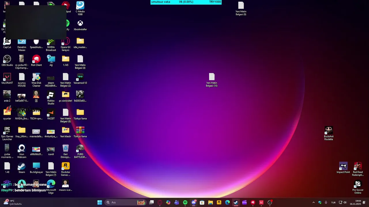Select the oyuncu MOUSE text file
Viewport: 369px width, 207px height.
point(22,80)
